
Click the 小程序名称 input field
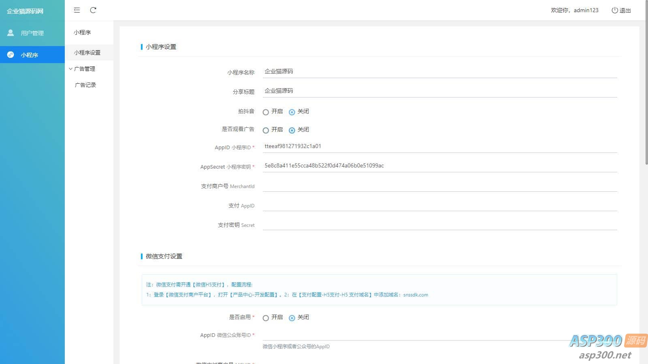point(439,72)
